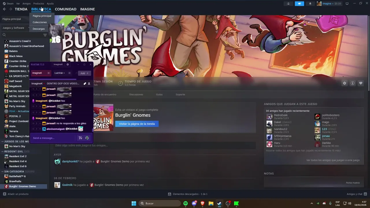
Task: Click Mostrar todos los amigos recientes link
Action: point(303,151)
